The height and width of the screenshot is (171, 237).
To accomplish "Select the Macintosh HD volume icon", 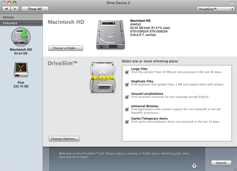I will pos(21,37).
